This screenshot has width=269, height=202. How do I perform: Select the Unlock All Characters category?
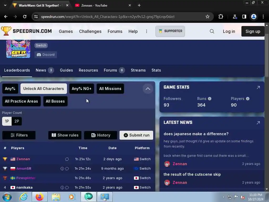pos(44,89)
